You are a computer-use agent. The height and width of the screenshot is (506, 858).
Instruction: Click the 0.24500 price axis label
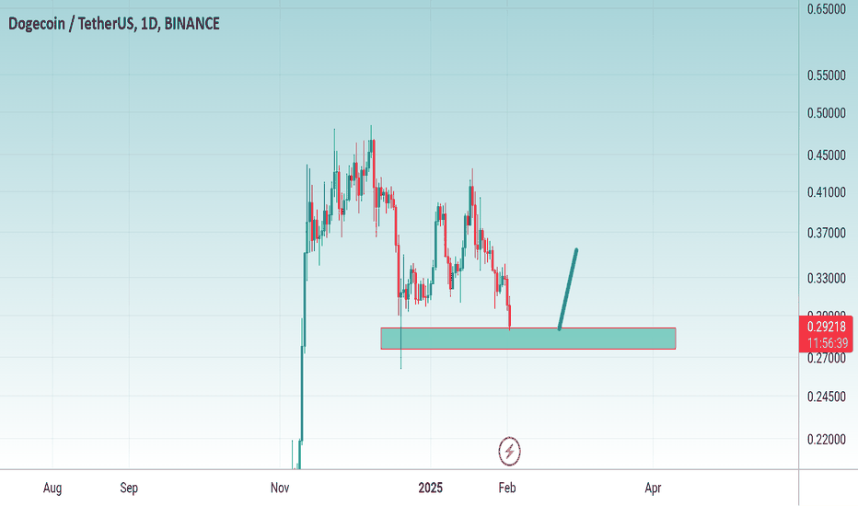click(827, 397)
